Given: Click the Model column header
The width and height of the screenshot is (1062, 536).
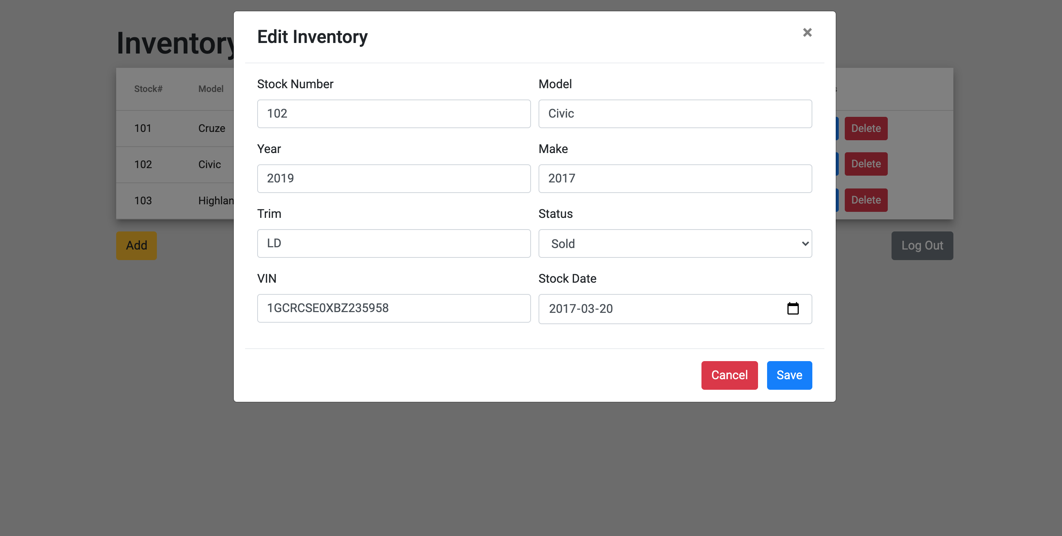Looking at the screenshot, I should pyautogui.click(x=211, y=89).
